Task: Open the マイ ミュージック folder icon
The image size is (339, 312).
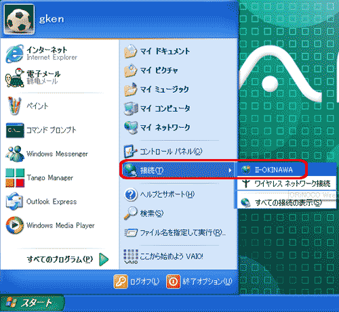Action: point(130,89)
